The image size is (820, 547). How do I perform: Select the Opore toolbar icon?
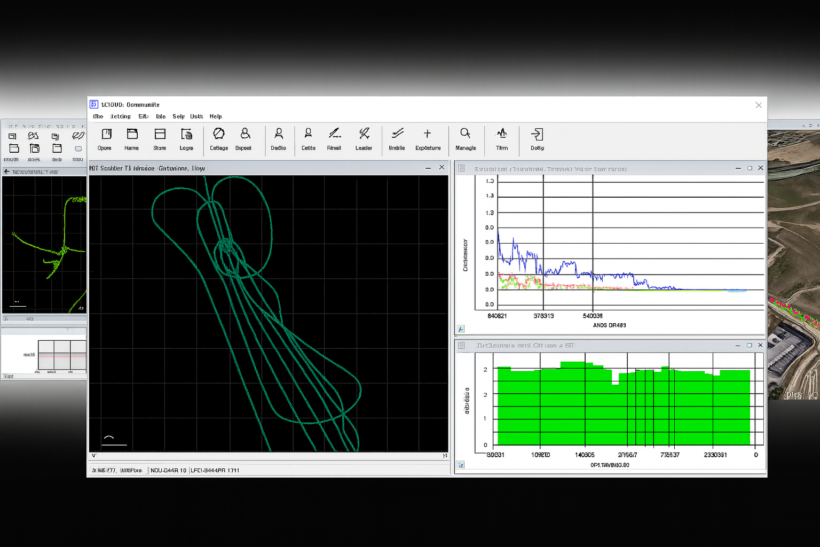click(105, 139)
